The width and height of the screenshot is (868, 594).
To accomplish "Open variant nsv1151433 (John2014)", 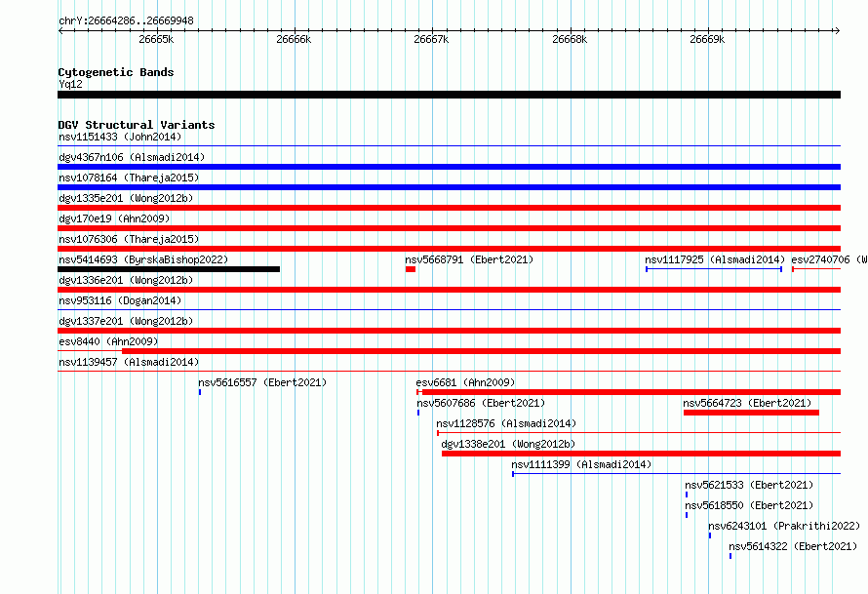I will pos(120,137).
